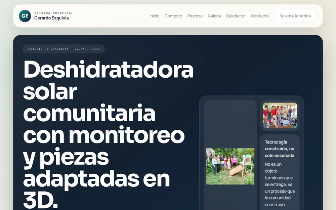Image resolution: width=336 pixels, height=210 pixels.
Task: Open the indoor workshop group photo thumbnail
Action: coord(280,115)
